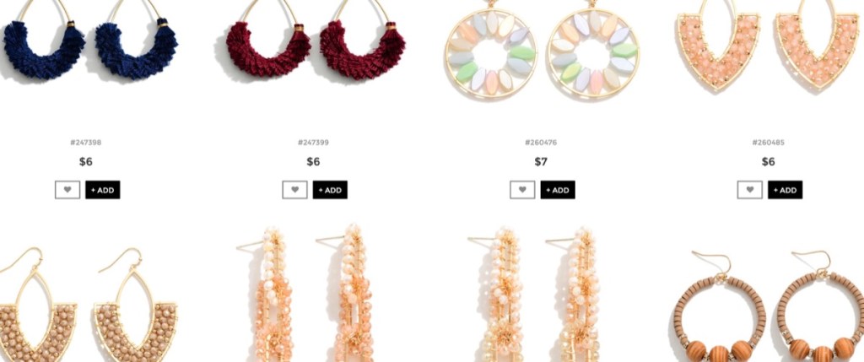864x362 pixels.
Task: Open burgundy tassel earrings image
Action: coord(316,40)
